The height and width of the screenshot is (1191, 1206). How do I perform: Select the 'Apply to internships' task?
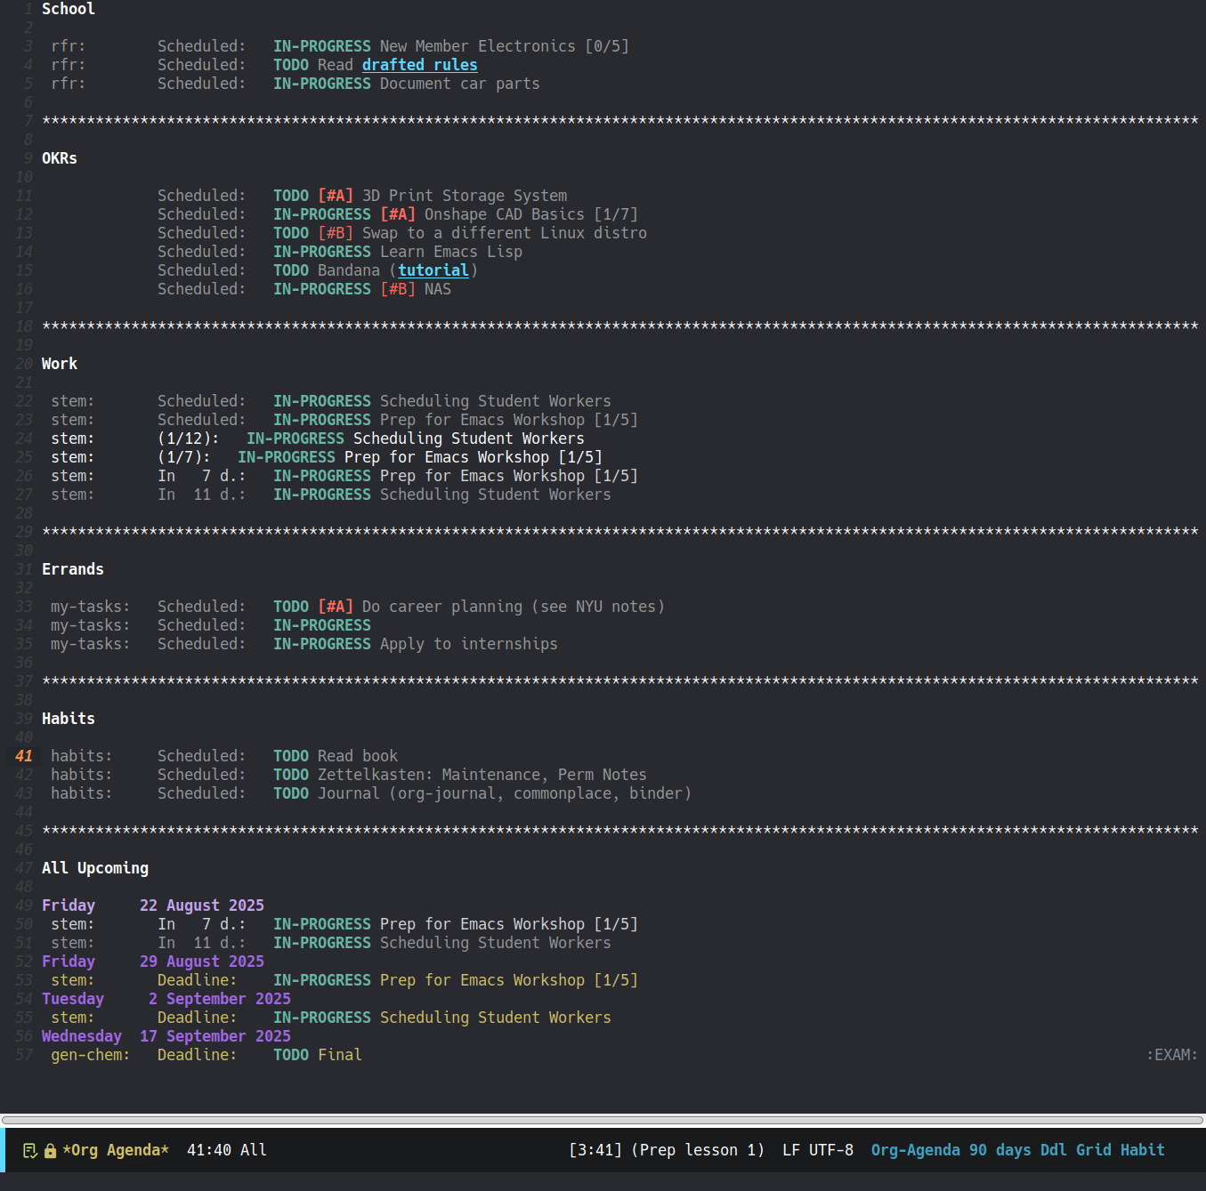pos(468,644)
